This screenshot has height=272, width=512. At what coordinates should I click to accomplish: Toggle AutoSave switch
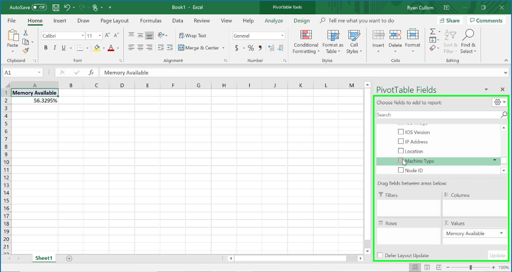coord(39,7)
